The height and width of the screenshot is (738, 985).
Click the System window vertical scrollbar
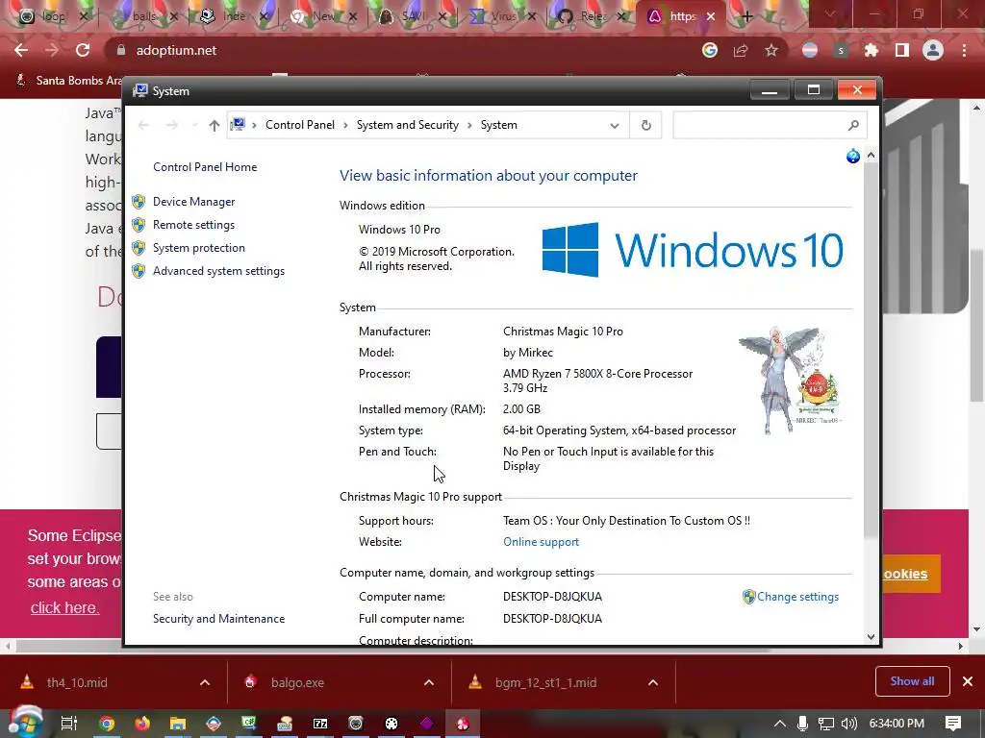point(871,348)
